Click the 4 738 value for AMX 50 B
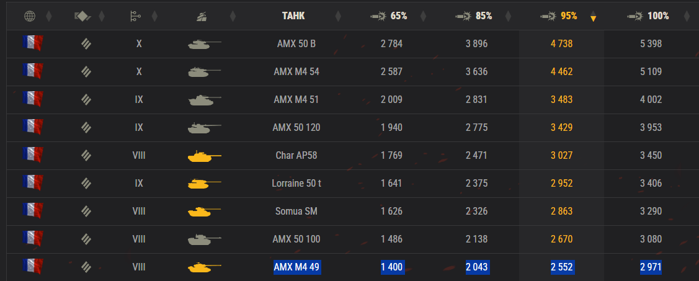Viewport: 699px width, 281px height. click(x=562, y=43)
